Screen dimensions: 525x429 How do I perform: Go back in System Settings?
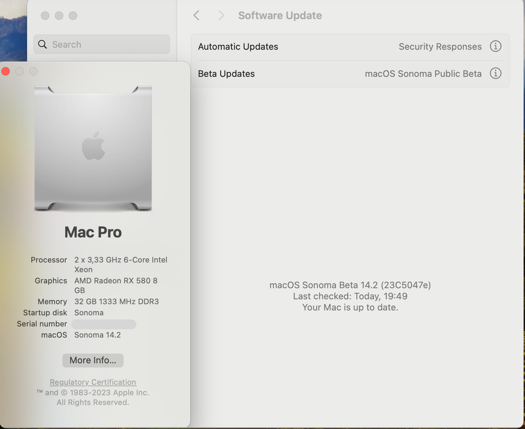(x=197, y=15)
